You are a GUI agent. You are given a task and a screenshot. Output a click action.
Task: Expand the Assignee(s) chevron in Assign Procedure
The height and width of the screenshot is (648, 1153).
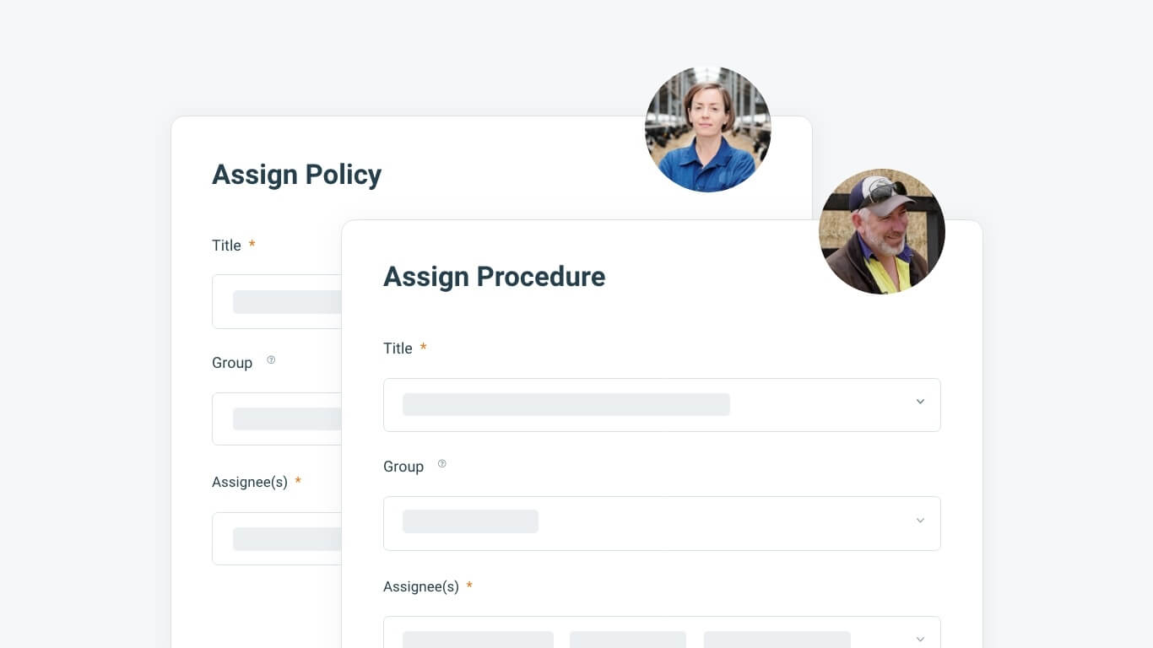click(x=920, y=639)
